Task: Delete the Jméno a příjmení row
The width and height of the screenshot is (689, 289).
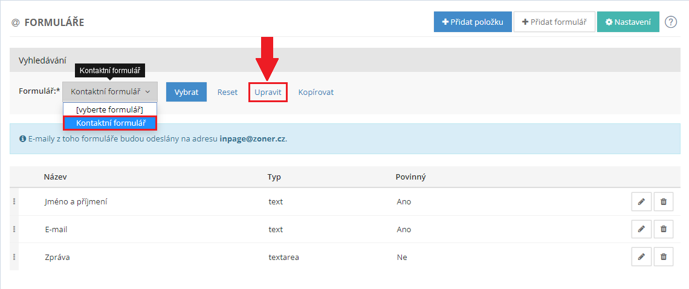Action: tap(663, 201)
